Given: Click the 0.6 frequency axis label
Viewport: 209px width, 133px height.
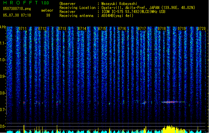Looking at the screenshot, I should (x=3, y=126).
